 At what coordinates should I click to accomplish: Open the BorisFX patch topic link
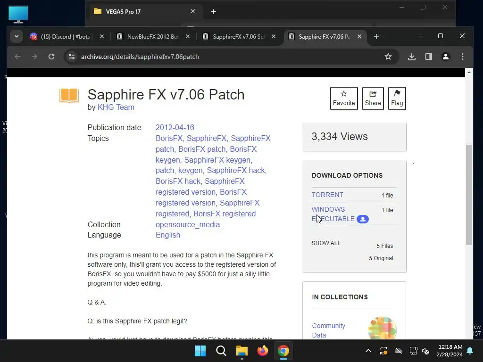[202, 149]
